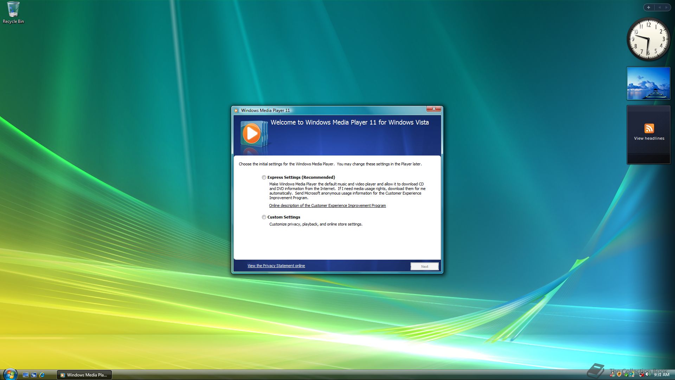This screenshot has height=380, width=675.
Task: Click the Next button in the setup dialog
Action: tap(424, 266)
